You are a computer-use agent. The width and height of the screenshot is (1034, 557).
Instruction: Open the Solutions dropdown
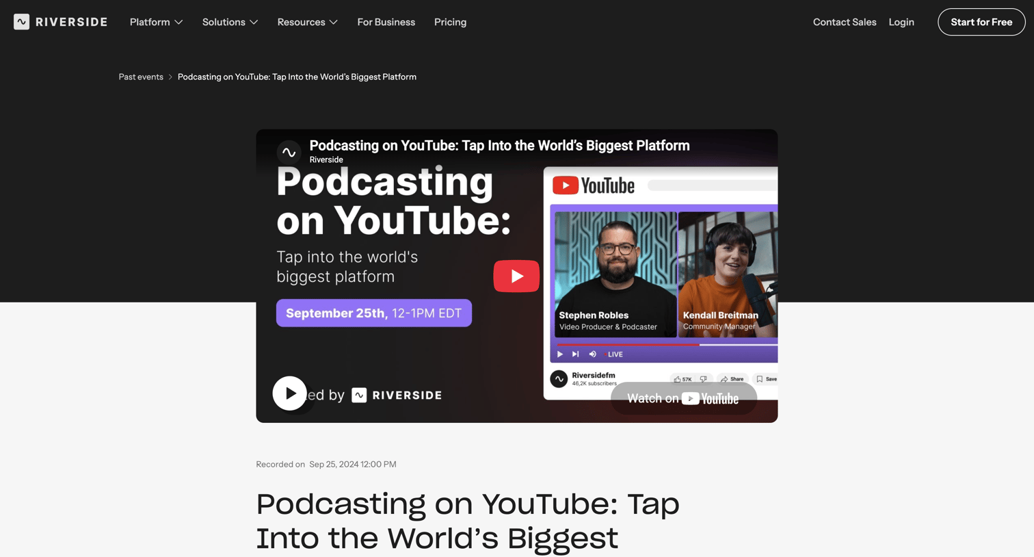coord(230,22)
